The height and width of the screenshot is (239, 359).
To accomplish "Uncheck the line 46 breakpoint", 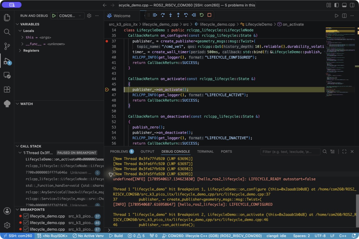I will pos(26,223).
